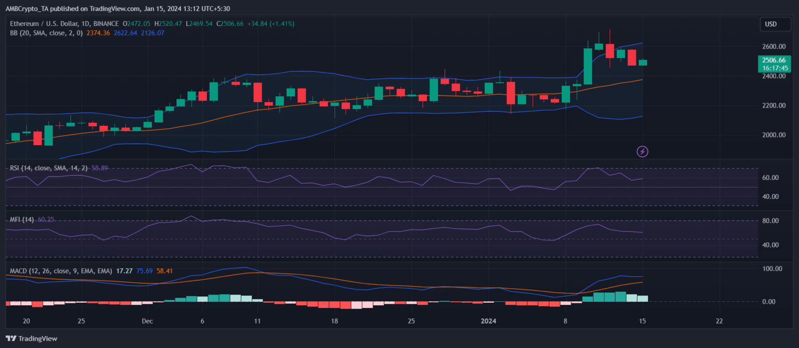
Task: Click the Dec label on the time axis
Action: pos(147,321)
